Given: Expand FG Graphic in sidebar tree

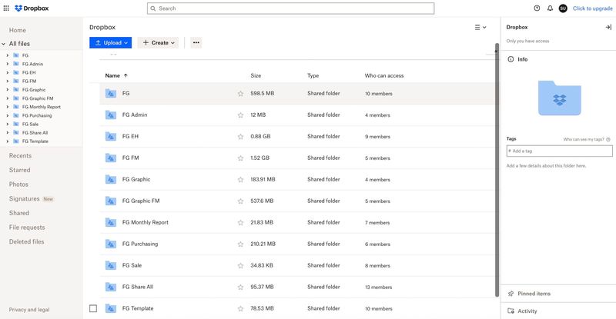Looking at the screenshot, I should point(7,90).
